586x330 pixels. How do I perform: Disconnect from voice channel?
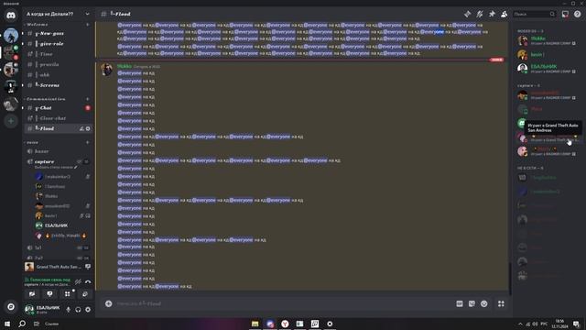(88, 281)
